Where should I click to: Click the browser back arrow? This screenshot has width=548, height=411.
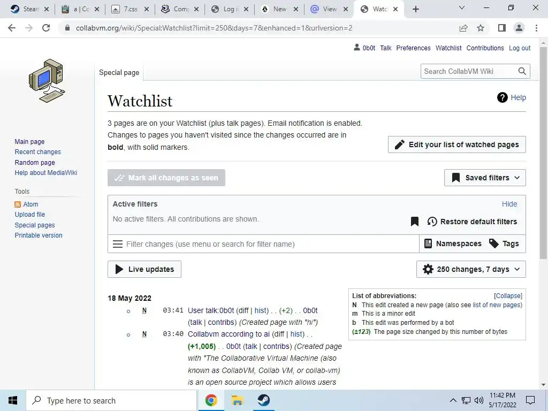tap(12, 28)
